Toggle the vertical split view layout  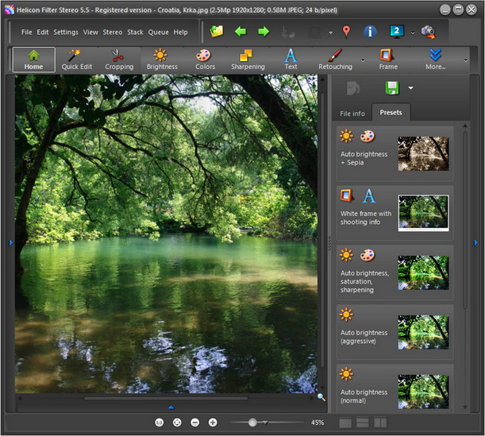[x=380, y=422]
